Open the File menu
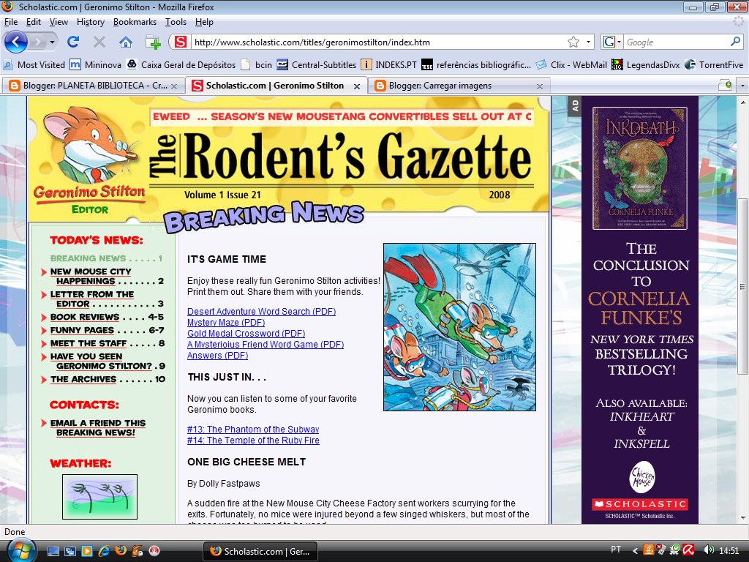Viewport: 749px width, 562px height. coord(10,22)
